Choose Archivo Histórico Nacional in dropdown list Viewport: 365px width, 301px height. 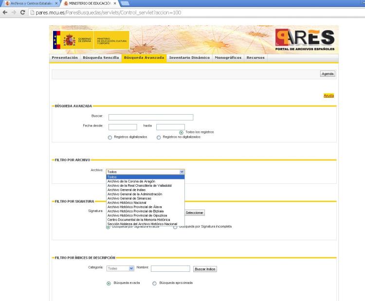point(127,202)
